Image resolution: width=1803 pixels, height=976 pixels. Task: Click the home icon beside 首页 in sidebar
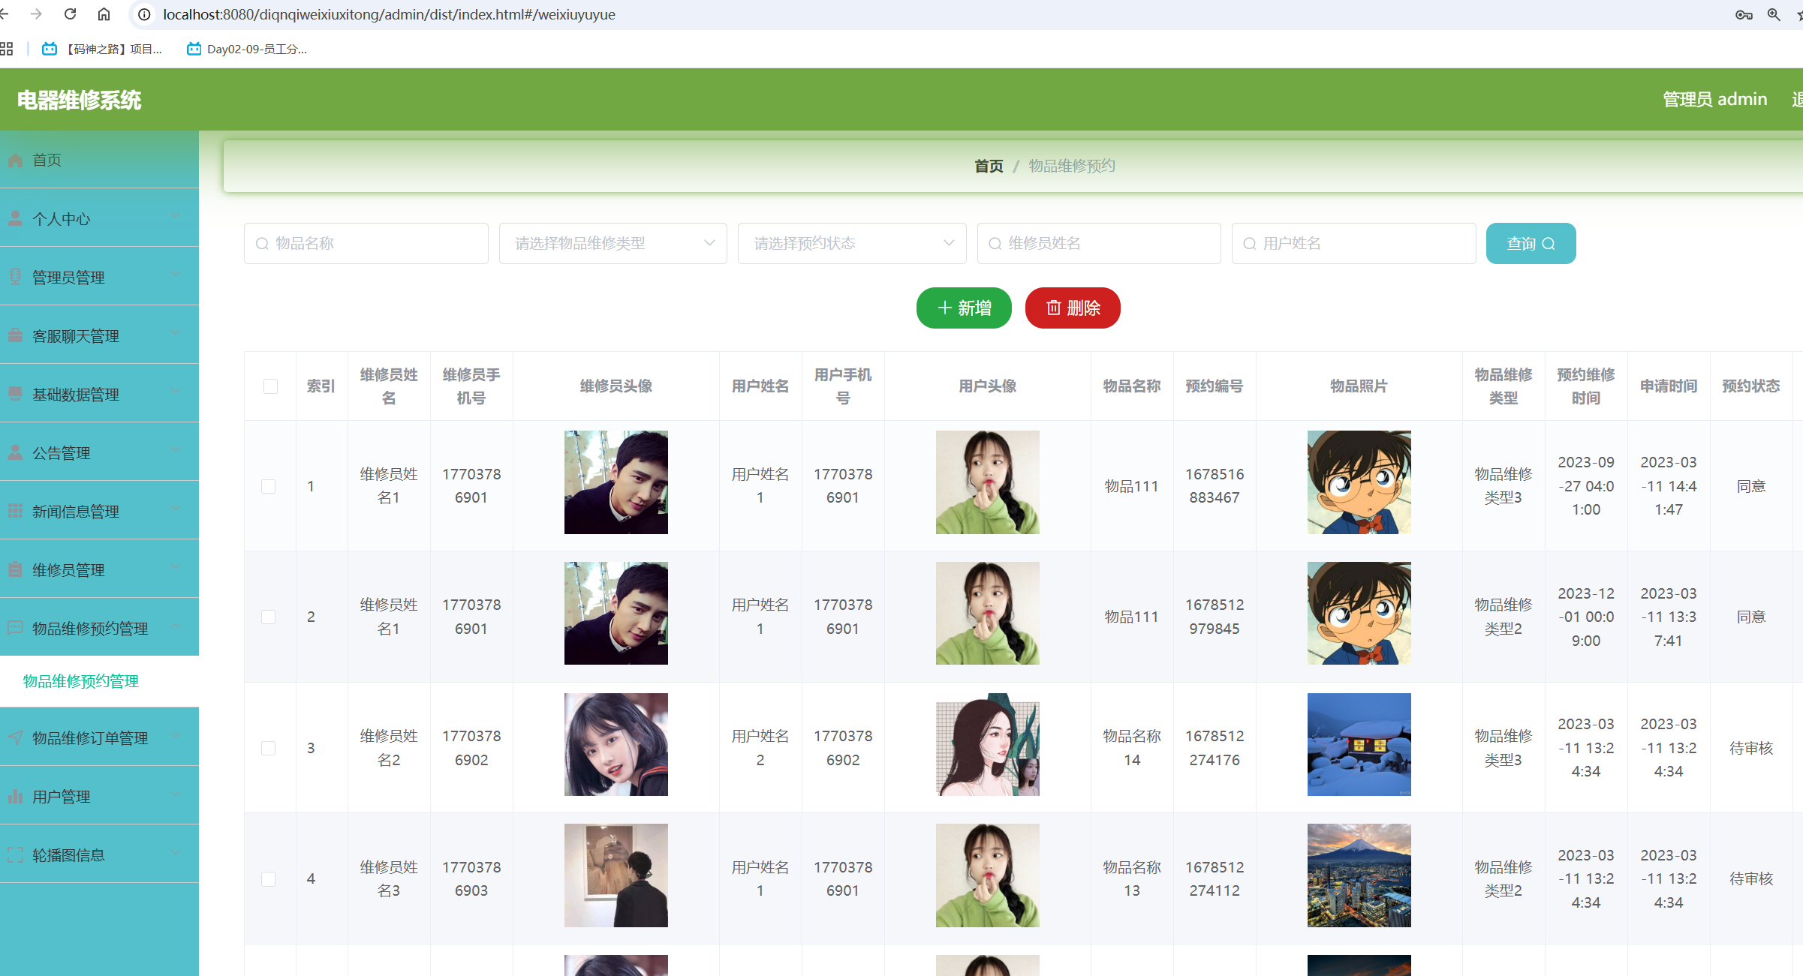pos(16,160)
